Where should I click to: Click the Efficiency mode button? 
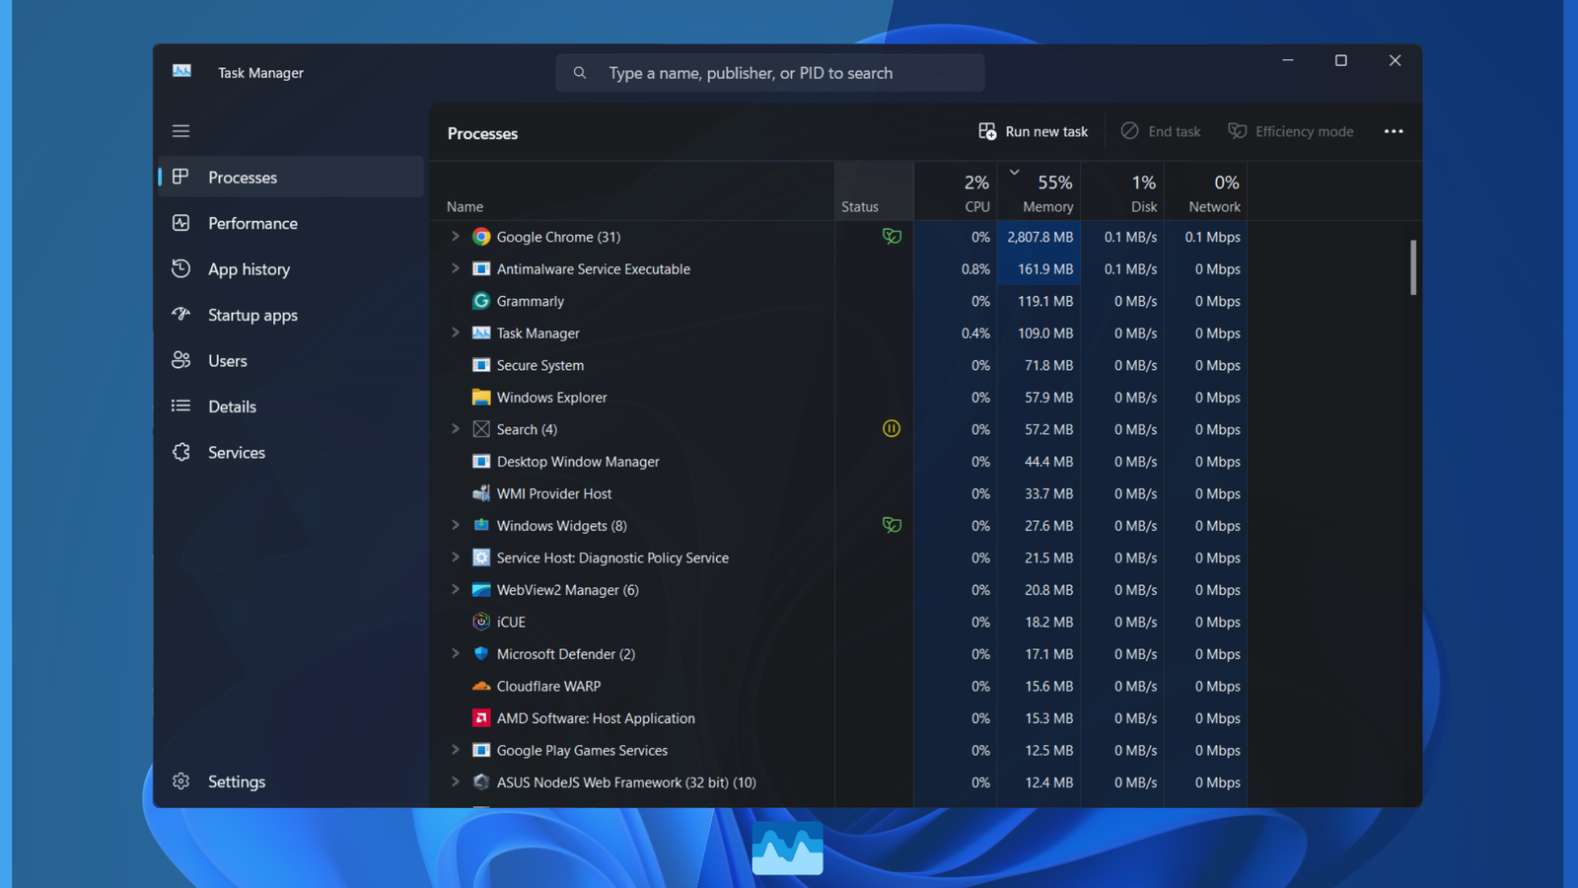click(x=1290, y=131)
